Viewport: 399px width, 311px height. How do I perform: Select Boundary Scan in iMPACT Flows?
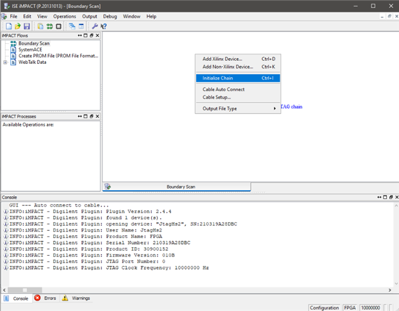point(33,44)
